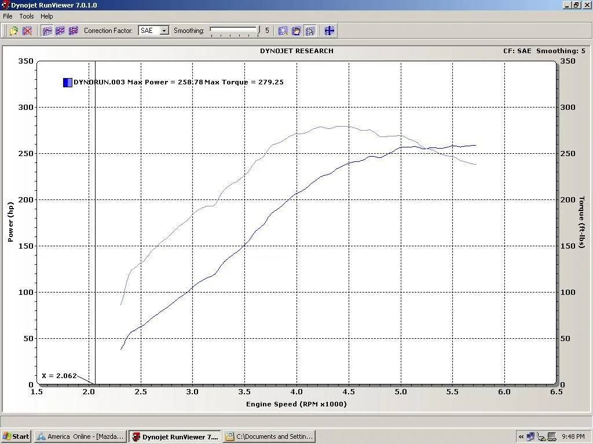
Task: Switch to the America Online taskbar window
Action: (x=80, y=436)
